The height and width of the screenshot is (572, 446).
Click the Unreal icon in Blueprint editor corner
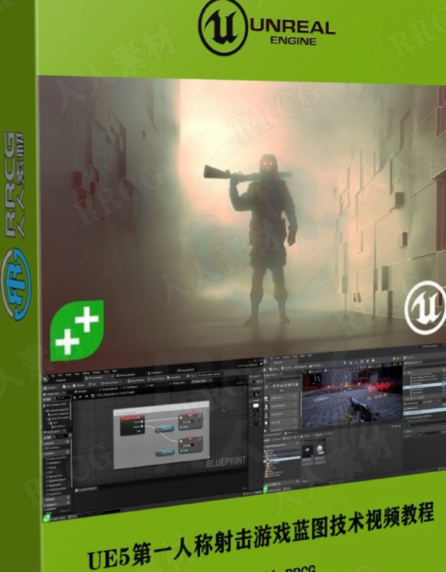[x=46, y=379]
